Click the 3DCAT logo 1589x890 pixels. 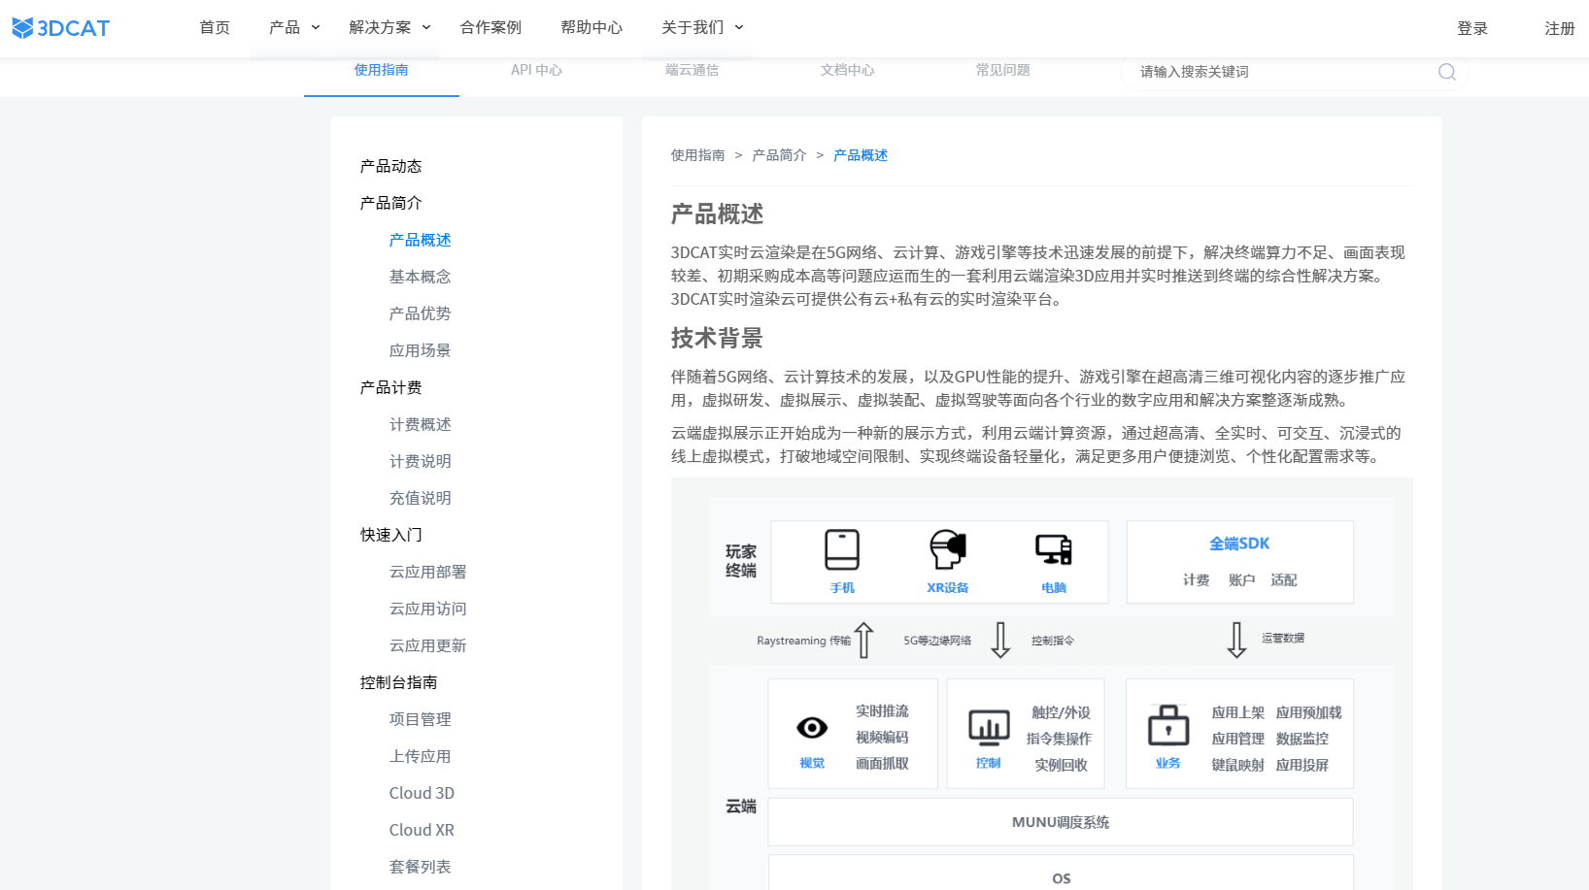click(60, 28)
